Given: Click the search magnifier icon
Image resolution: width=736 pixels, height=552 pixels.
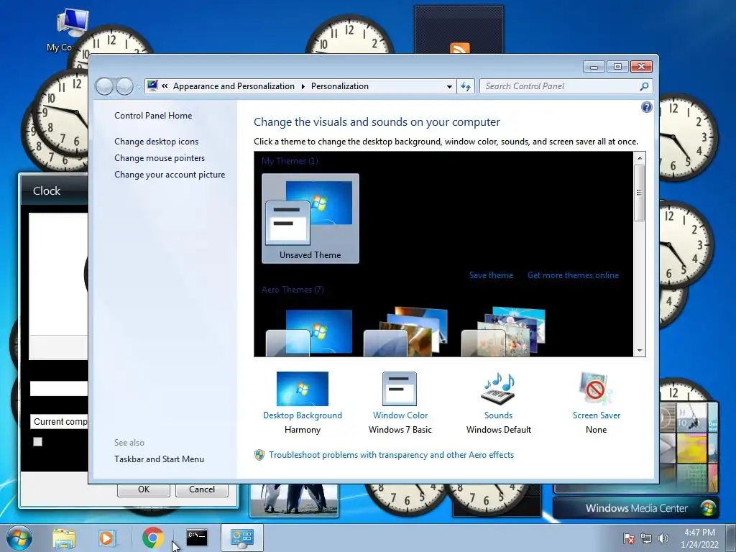Looking at the screenshot, I should point(644,86).
